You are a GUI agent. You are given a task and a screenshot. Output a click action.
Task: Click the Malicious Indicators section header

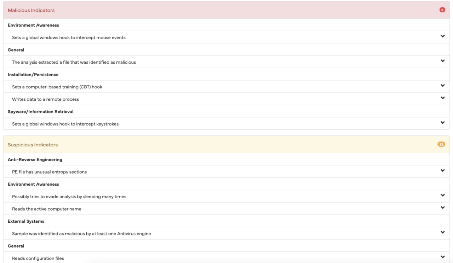31,10
